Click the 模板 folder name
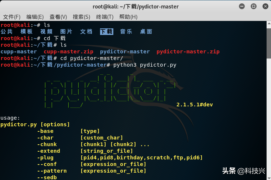This screenshot has width=271, height=180. coord(27,32)
